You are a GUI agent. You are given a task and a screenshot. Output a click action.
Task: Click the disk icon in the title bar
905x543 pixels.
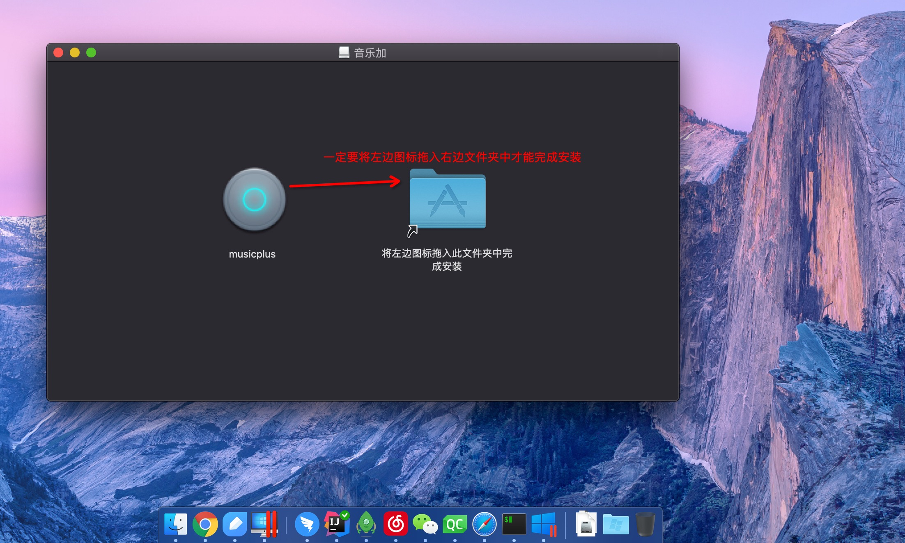pos(344,52)
